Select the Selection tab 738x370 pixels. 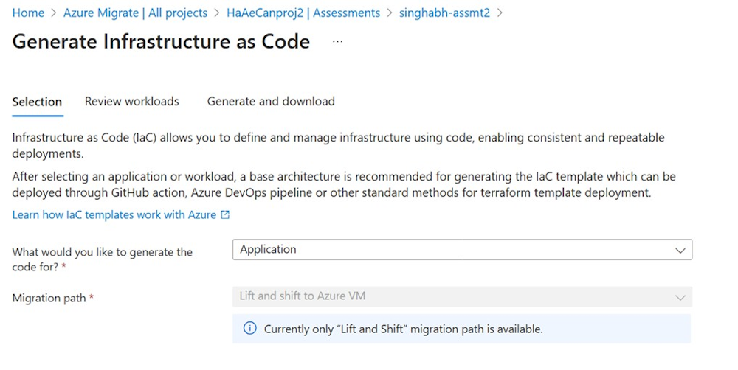pyautogui.click(x=37, y=102)
